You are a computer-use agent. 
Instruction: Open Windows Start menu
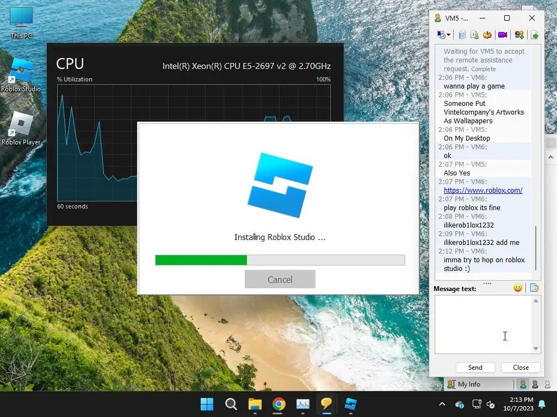click(207, 404)
